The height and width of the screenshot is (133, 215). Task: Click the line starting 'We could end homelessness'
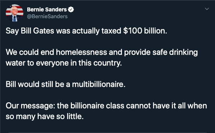coord(102,52)
